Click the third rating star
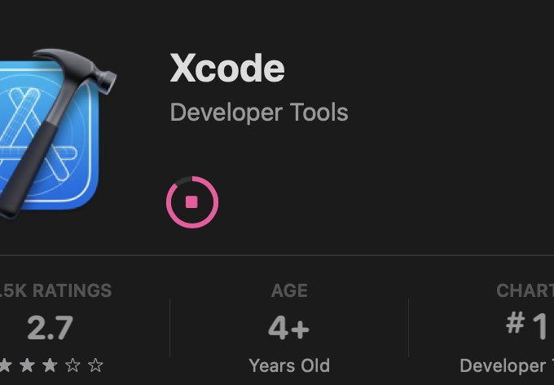 (x=51, y=365)
